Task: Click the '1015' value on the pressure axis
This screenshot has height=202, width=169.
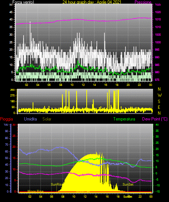Action: coord(158,19)
